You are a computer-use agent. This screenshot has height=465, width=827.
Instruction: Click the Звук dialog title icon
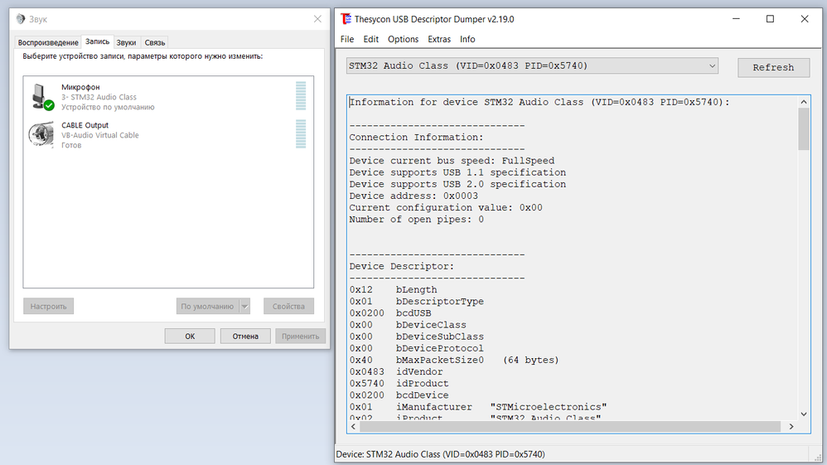(x=21, y=19)
